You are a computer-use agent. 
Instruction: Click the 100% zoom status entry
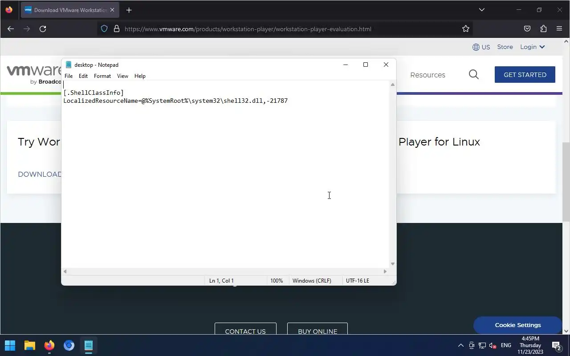tap(277, 281)
